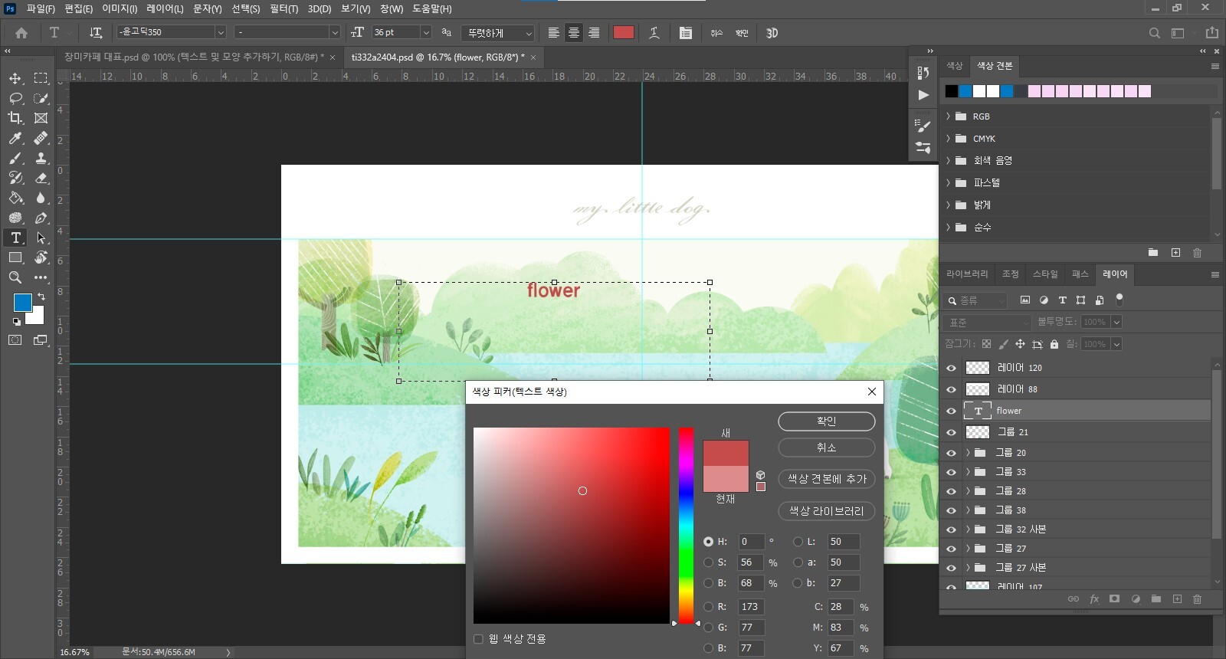Image resolution: width=1226 pixels, height=659 pixels.
Task: Open the font family dropdown
Action: click(x=220, y=32)
